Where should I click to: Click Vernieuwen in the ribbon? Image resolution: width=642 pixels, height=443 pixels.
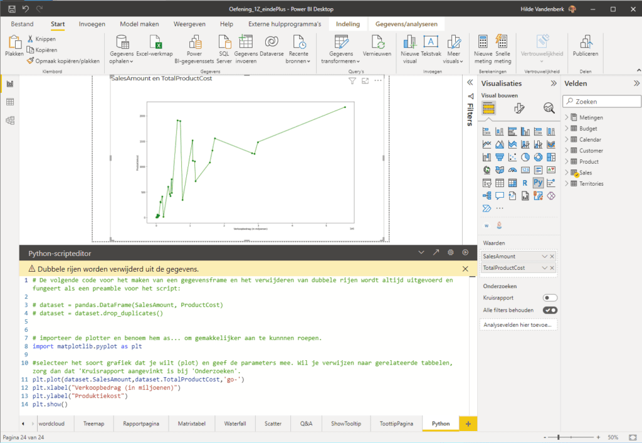377,46
